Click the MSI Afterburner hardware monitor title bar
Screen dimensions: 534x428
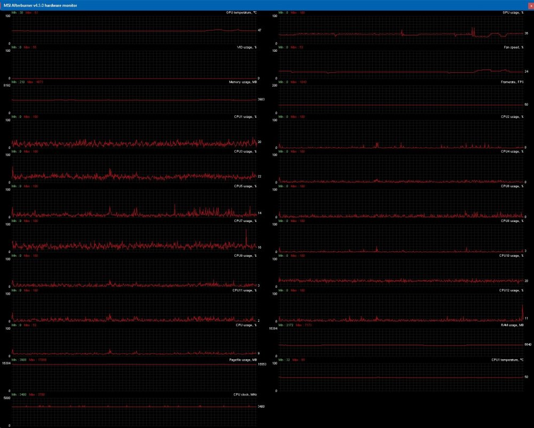coord(214,5)
